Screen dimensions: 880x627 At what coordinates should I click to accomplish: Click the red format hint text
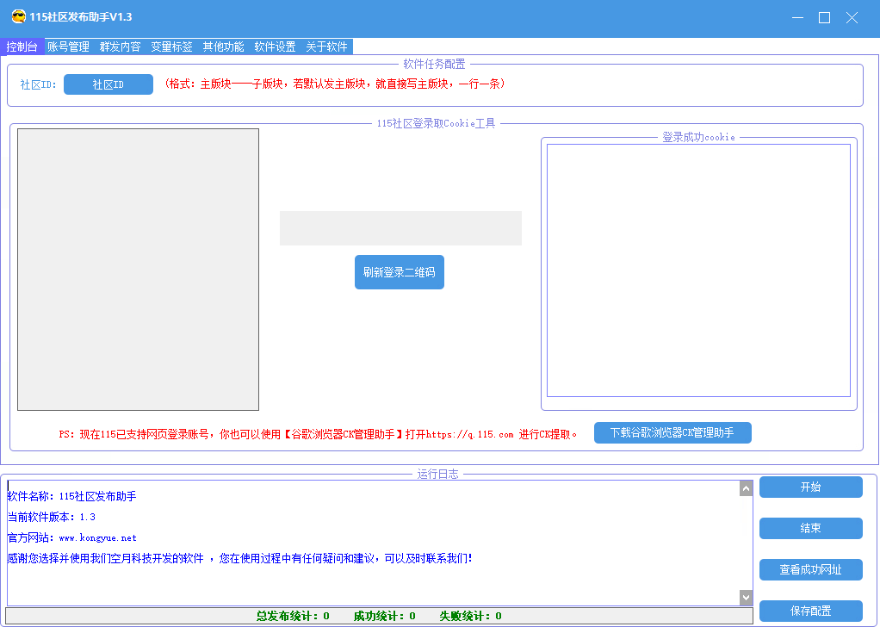click(x=334, y=84)
